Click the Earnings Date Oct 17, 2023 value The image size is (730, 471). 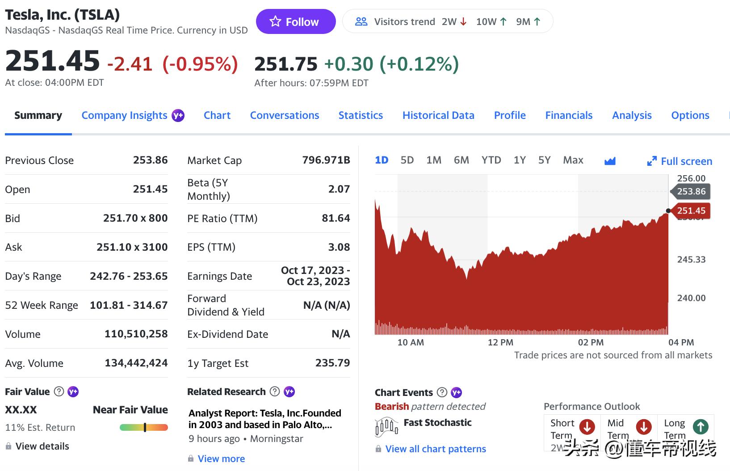[315, 276]
